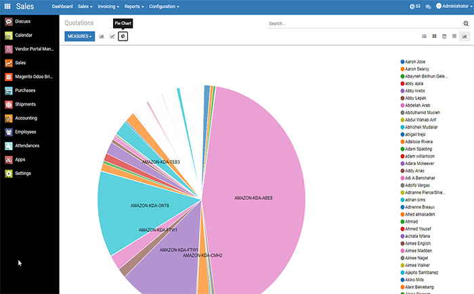Image resolution: width=474 pixels, height=294 pixels.
Task: Open the Calendar app icon
Action: pos(9,35)
